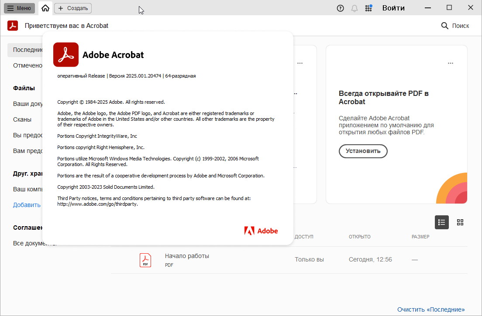This screenshot has height=316, width=482.
Task: Click the Adobe logo in About dialog
Action: (261, 231)
